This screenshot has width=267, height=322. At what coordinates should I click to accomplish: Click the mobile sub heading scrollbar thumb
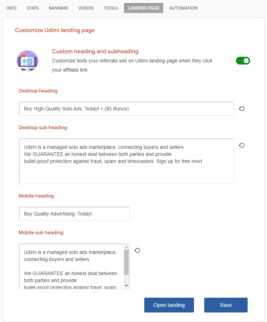(126, 262)
